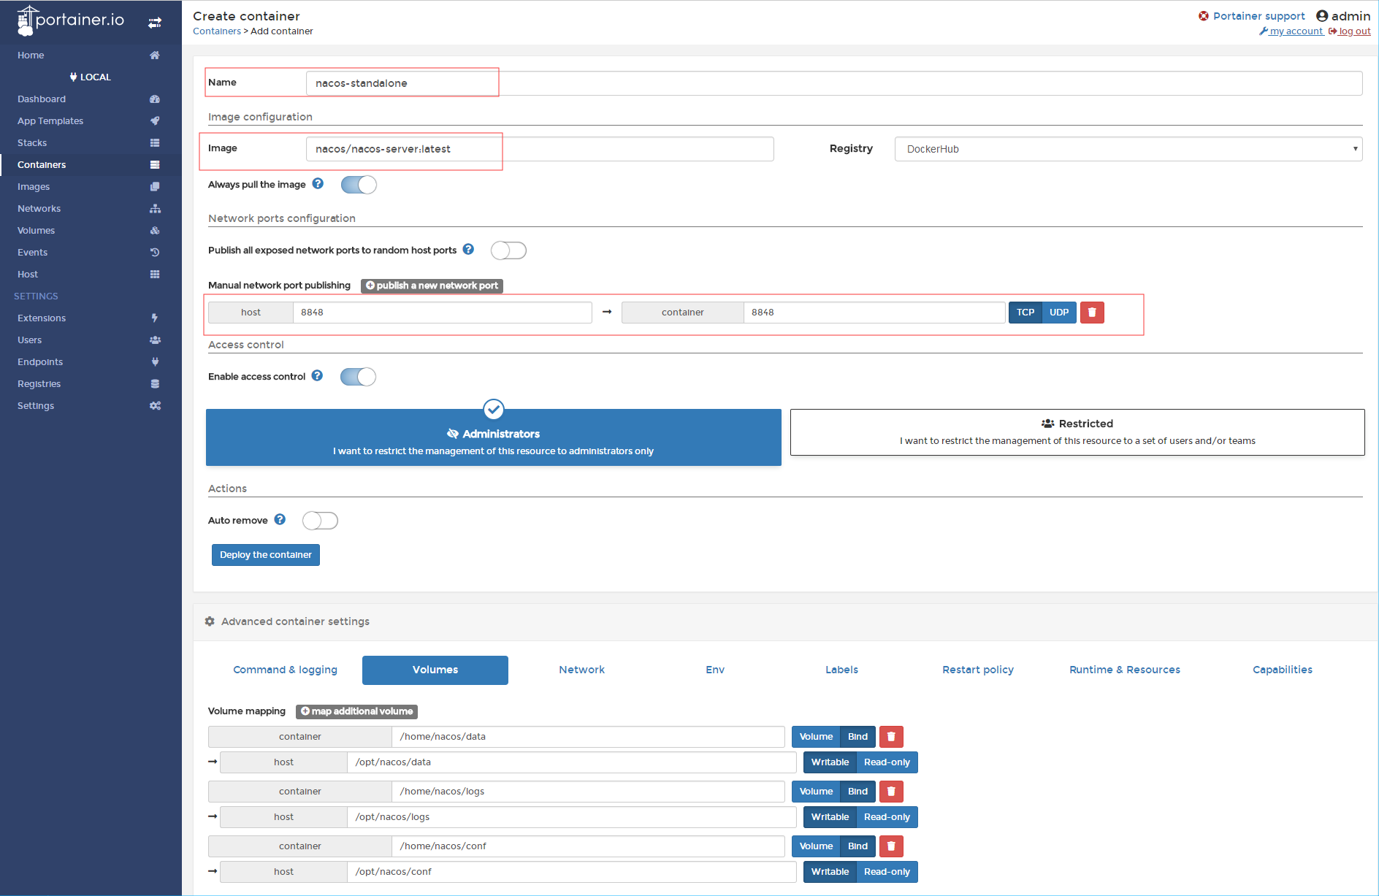This screenshot has height=896, width=1379.
Task: Delete the 8848 port mapping row
Action: [1092, 313]
